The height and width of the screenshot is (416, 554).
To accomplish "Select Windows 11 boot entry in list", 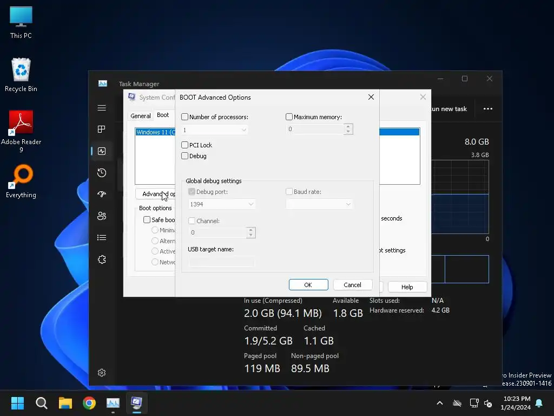I will 155,132.
